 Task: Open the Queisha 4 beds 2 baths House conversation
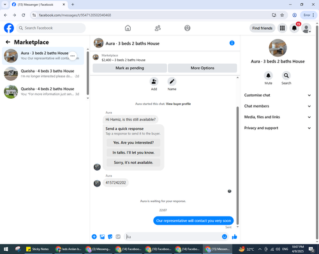[x=43, y=92]
